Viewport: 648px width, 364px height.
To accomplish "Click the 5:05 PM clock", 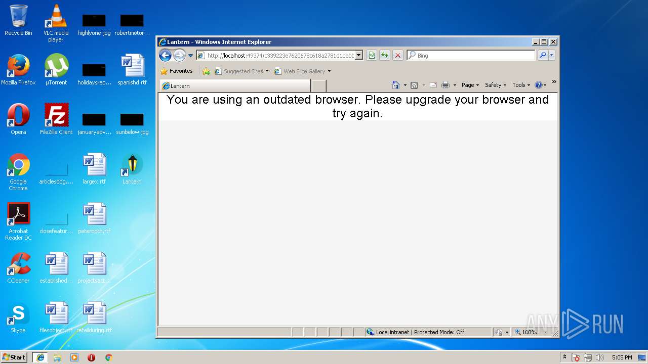I will click(622, 357).
